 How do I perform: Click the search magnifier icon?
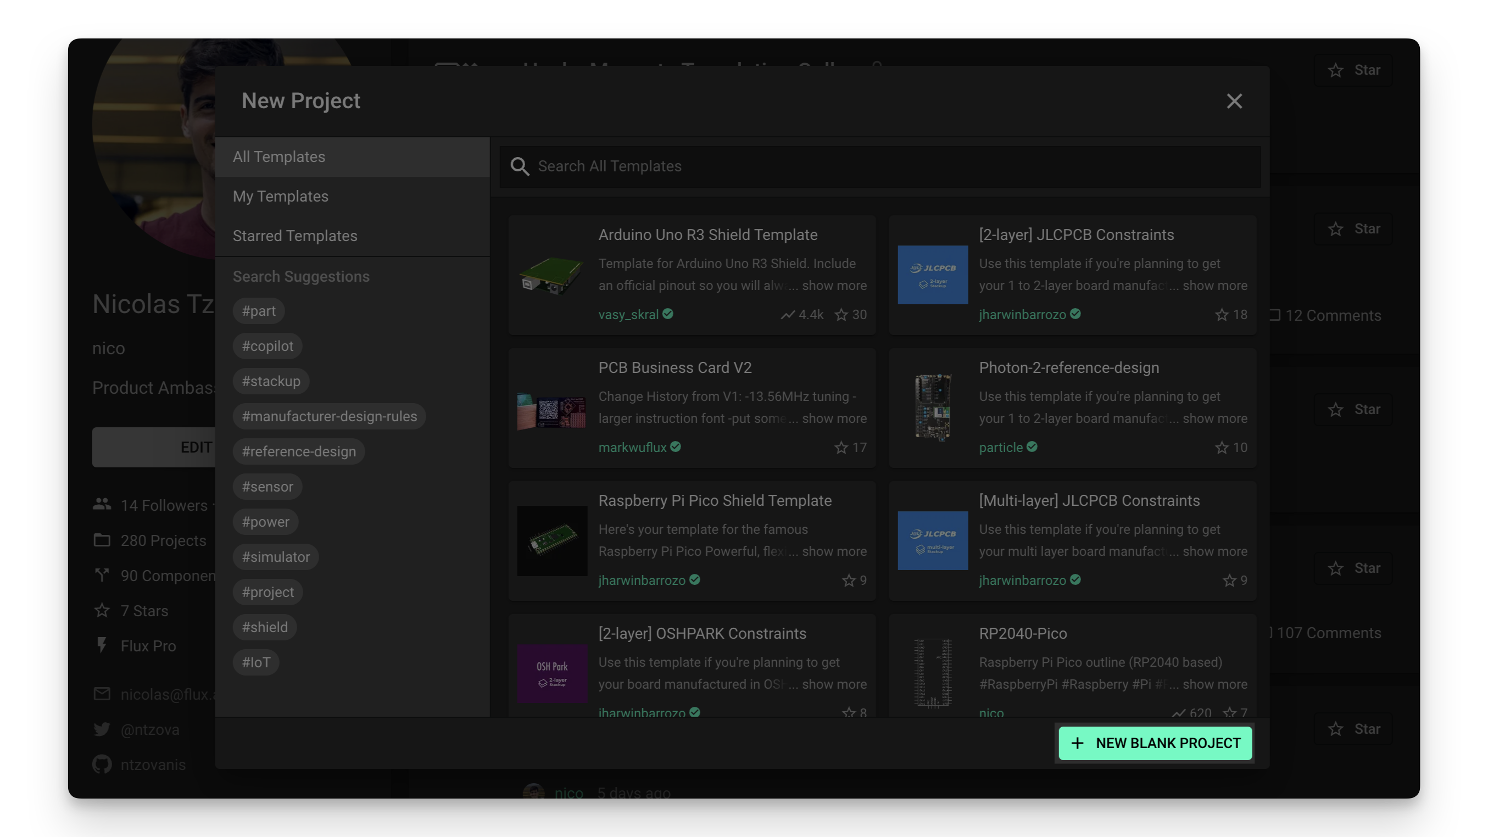point(520,166)
